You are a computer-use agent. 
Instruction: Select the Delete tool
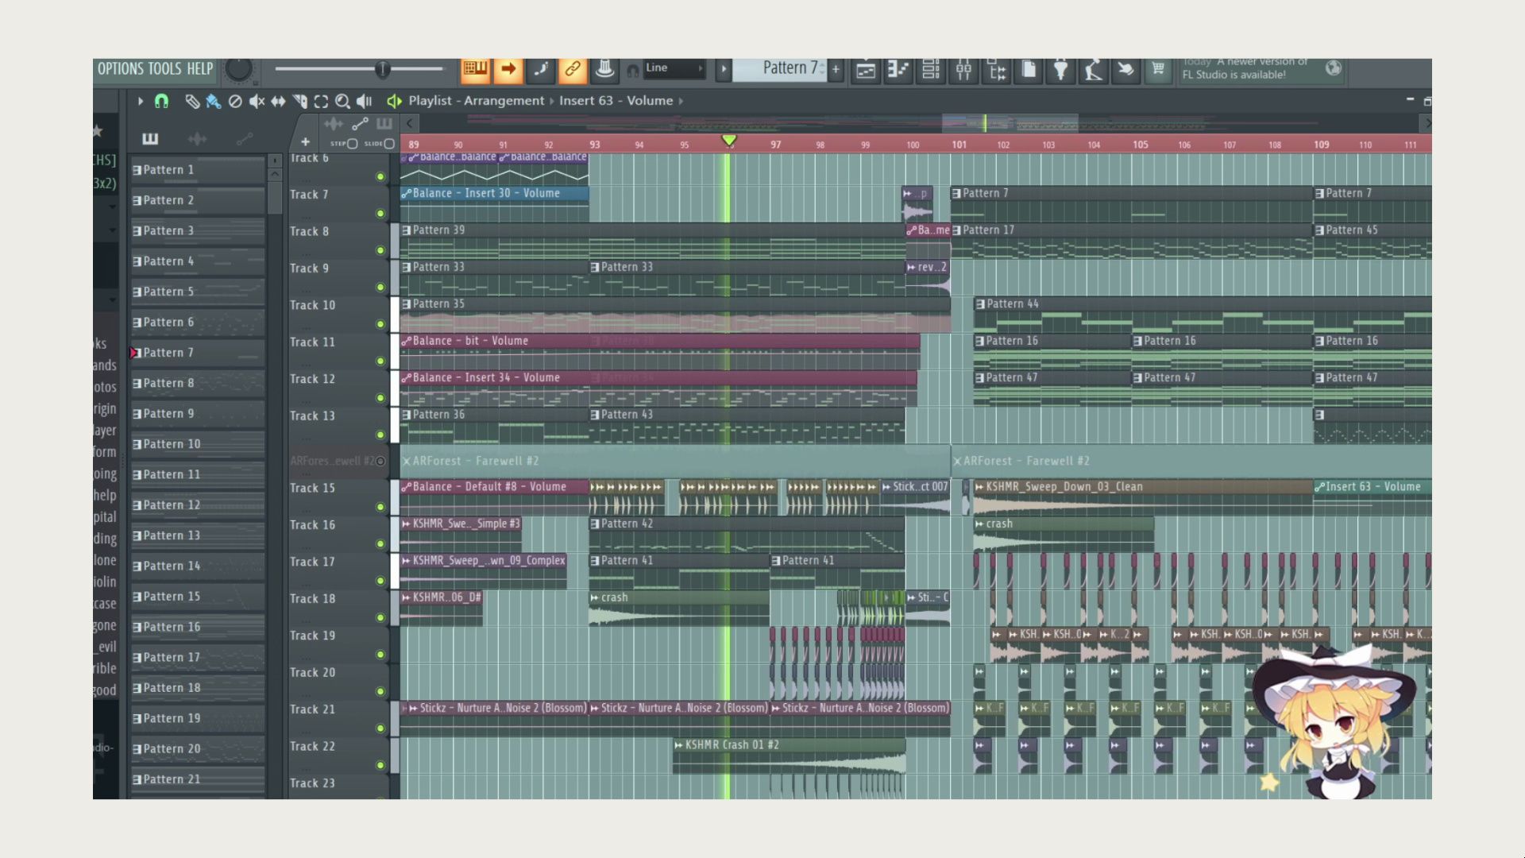[235, 101]
